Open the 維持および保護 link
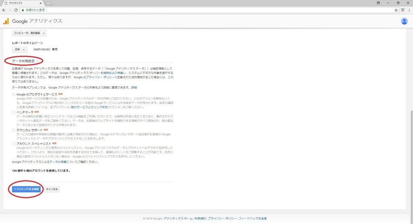 point(113,73)
